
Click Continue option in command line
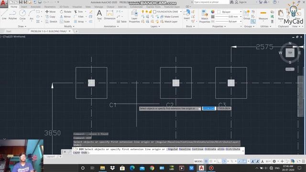[197, 149]
